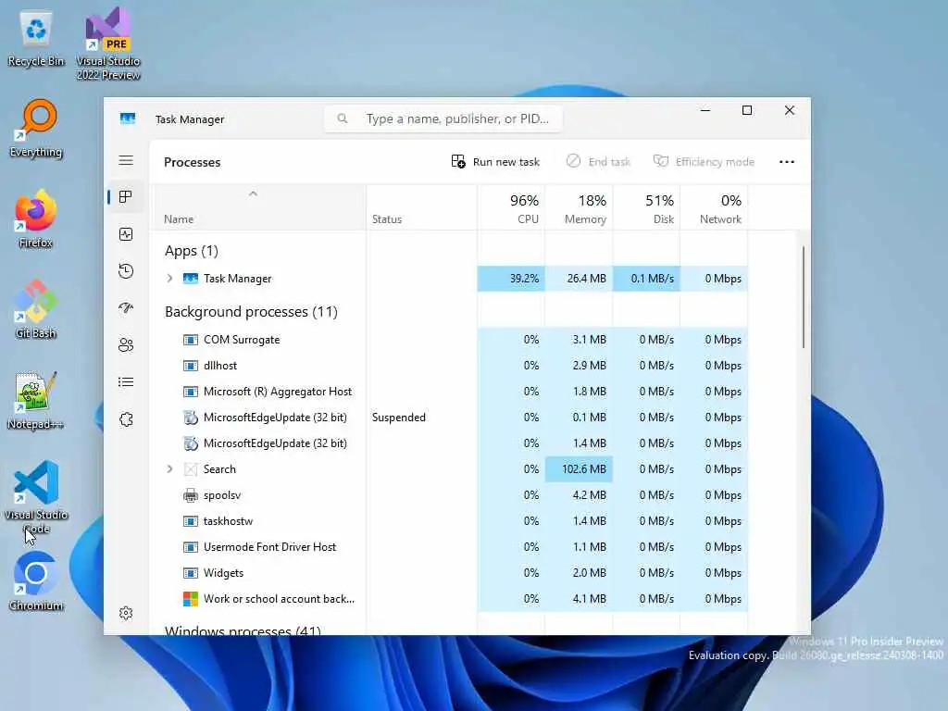
Task: Click the Suspended status text
Action: tap(398, 418)
